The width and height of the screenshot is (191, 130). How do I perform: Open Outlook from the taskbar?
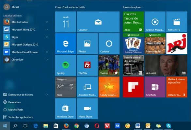(x=148, y=126)
